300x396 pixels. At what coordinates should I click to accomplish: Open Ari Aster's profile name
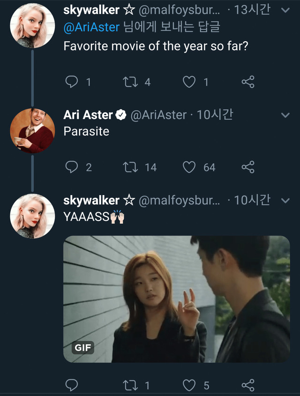88,115
